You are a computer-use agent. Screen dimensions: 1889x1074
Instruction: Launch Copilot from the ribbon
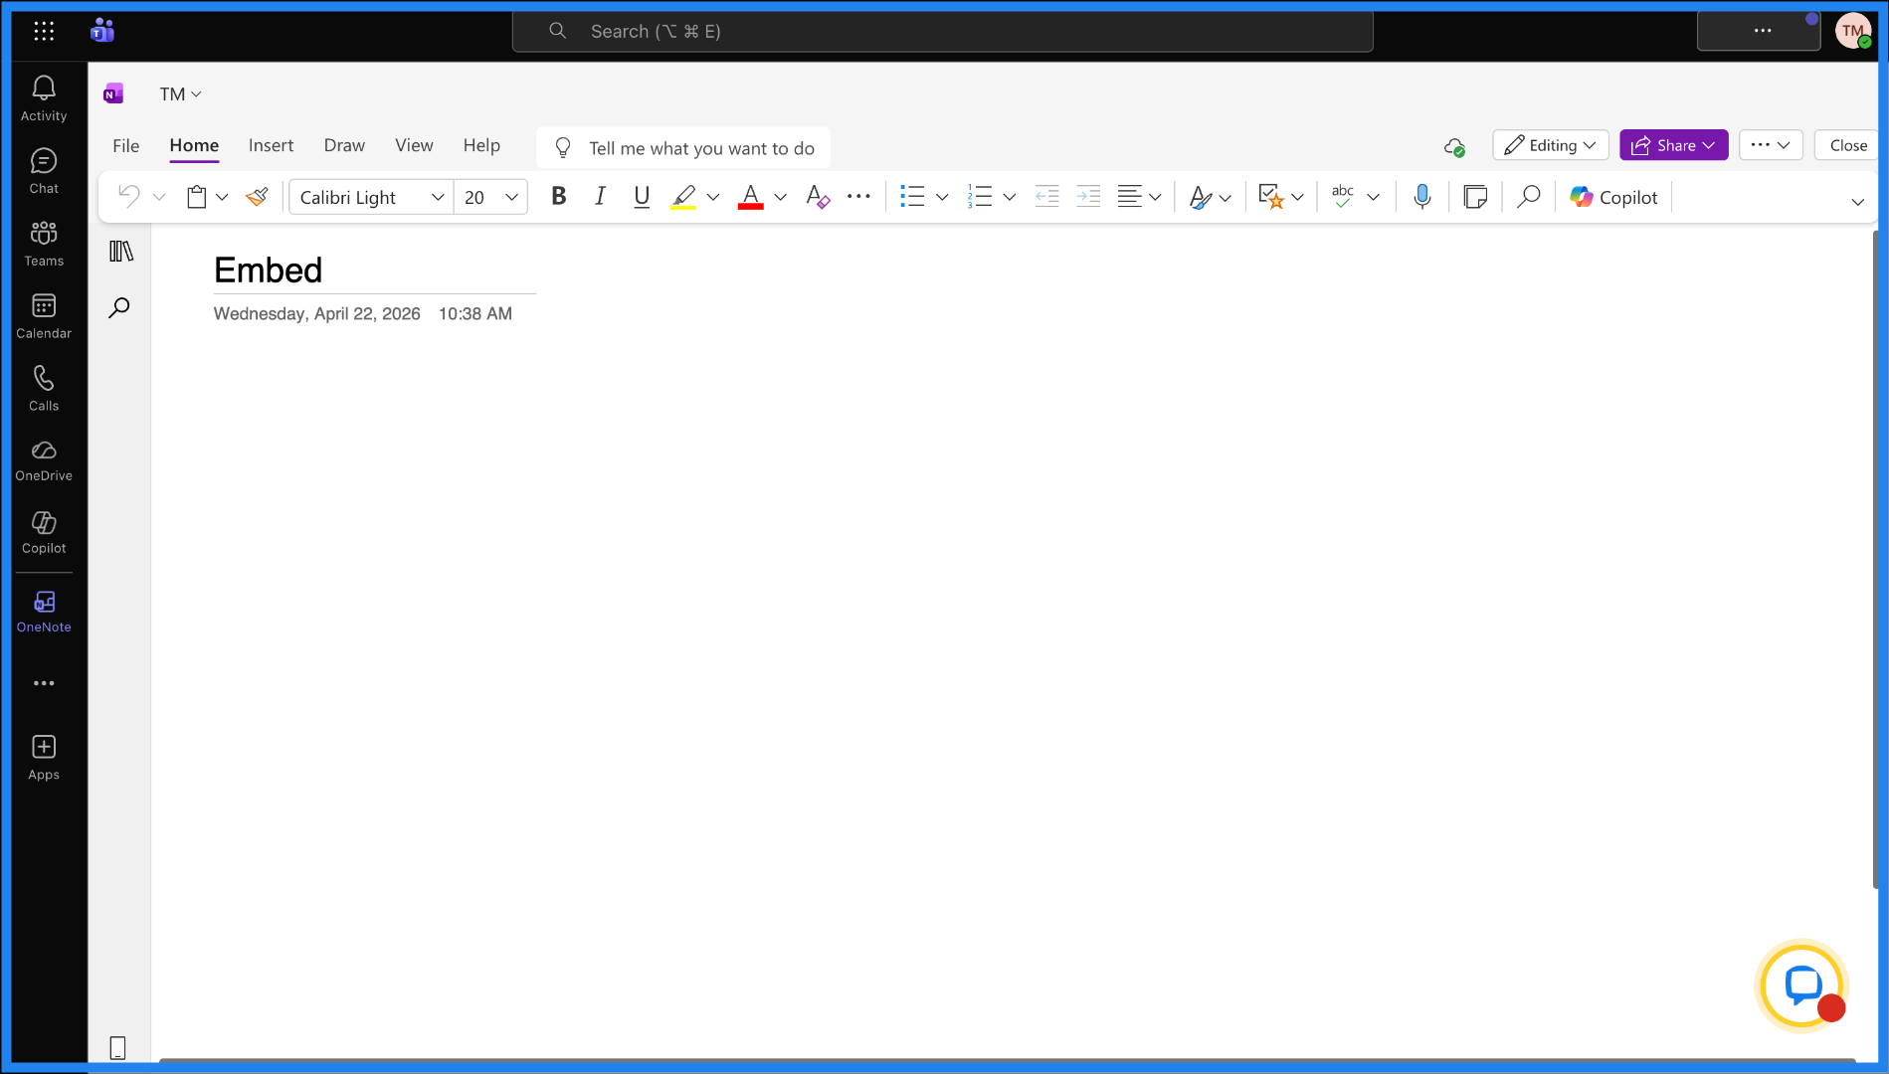[x=1613, y=197]
